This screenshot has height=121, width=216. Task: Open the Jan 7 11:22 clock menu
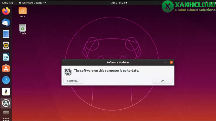point(119,3)
